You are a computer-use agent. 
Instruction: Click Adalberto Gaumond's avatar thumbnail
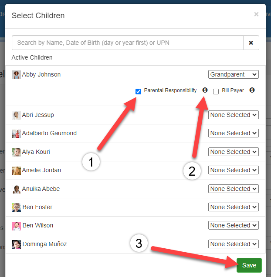pos(17,133)
